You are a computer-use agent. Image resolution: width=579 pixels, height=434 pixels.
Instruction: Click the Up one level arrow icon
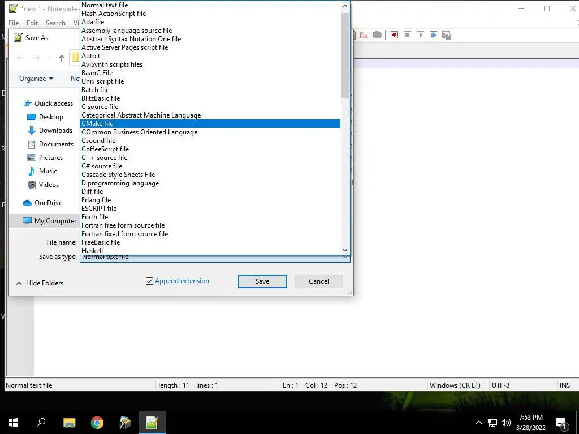tap(61, 58)
